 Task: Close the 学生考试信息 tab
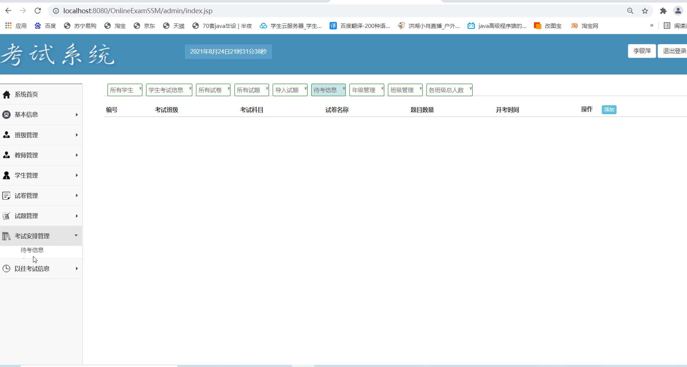[190, 88]
